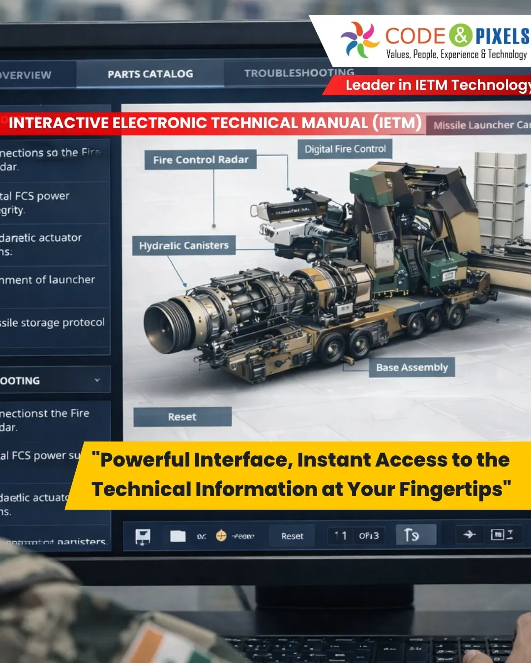Switch to the Parts Catalog tab
531x663 pixels.
coord(150,74)
